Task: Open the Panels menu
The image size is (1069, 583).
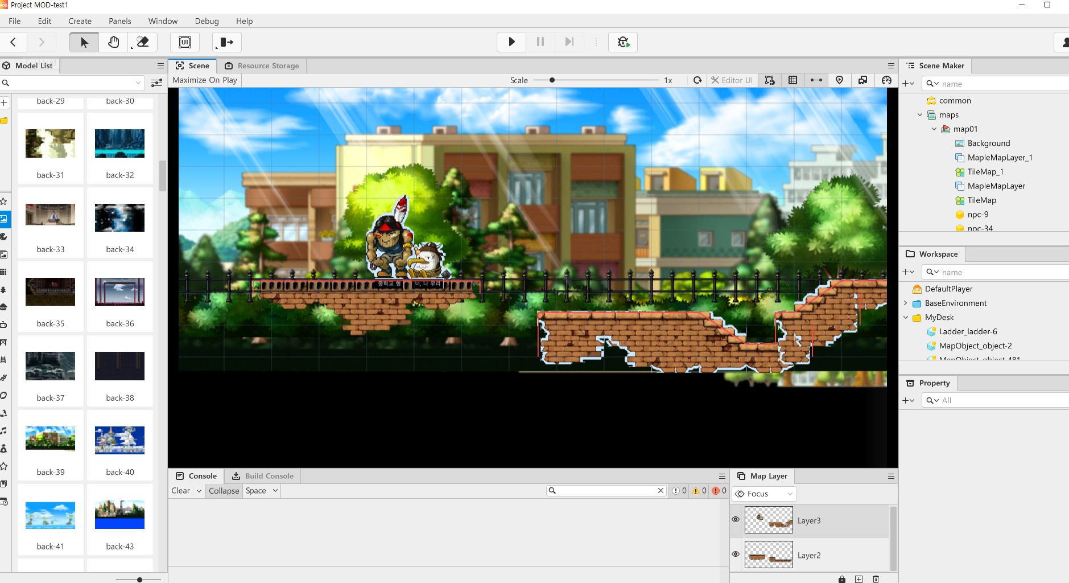Action: (120, 21)
